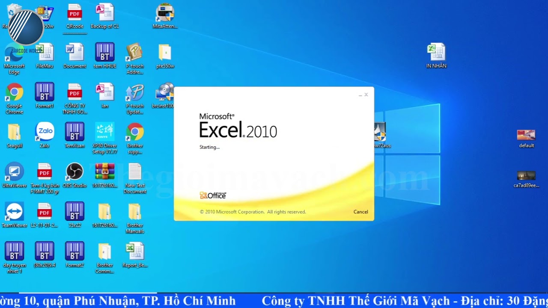The image size is (548, 308).
Task: Select the L2-11-01-2... PDF file
Action: click(45, 216)
